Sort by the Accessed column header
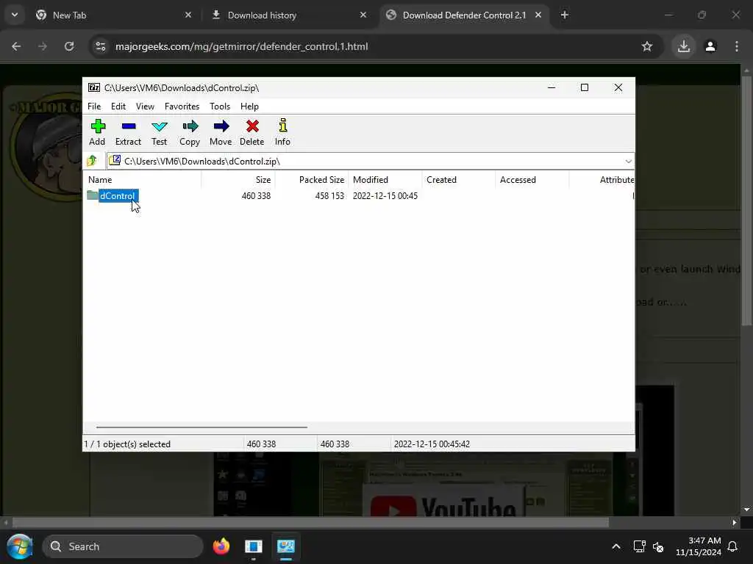753x564 pixels. click(532, 180)
